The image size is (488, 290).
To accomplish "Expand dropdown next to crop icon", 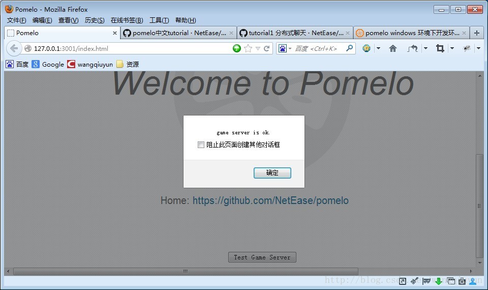I will [452, 48].
